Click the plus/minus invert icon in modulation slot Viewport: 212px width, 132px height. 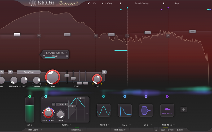click(44, 56)
